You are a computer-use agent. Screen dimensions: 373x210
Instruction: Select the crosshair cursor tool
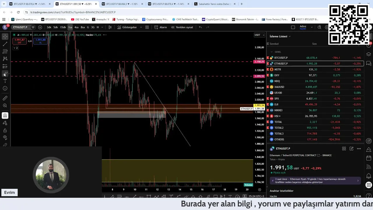[5, 37]
